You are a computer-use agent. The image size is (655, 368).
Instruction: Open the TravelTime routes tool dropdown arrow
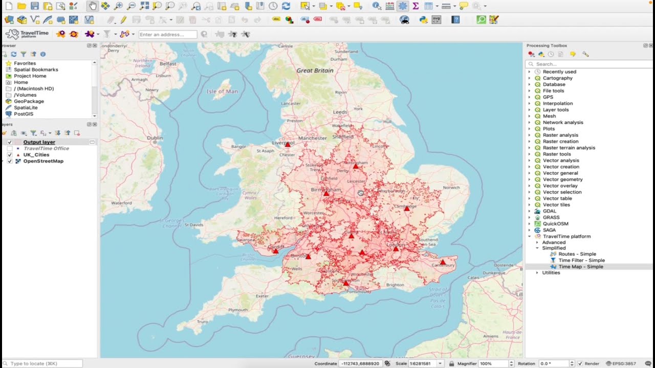[133, 34]
